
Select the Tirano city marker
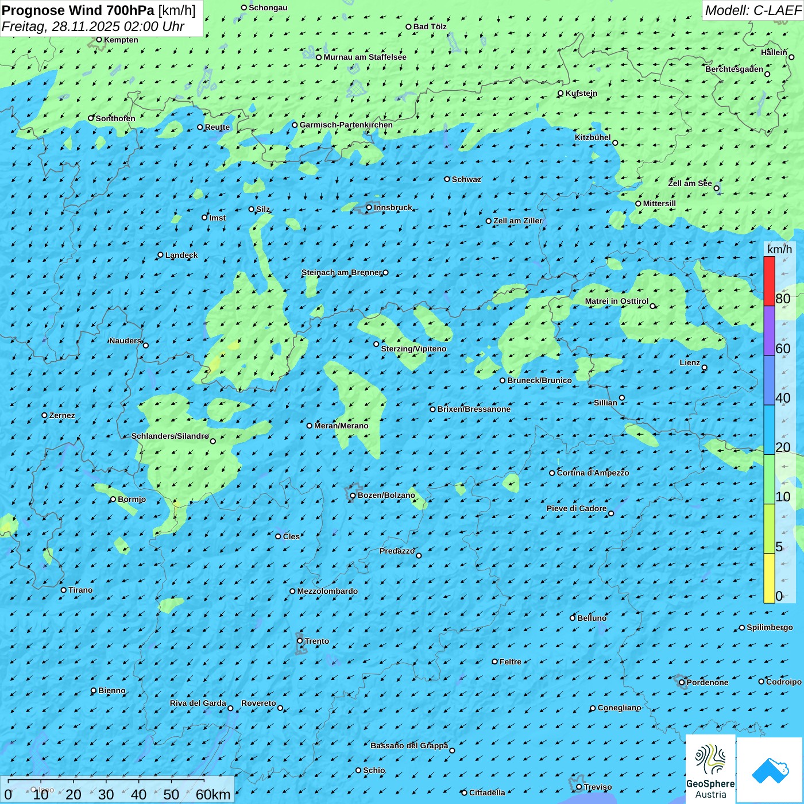coord(64,590)
